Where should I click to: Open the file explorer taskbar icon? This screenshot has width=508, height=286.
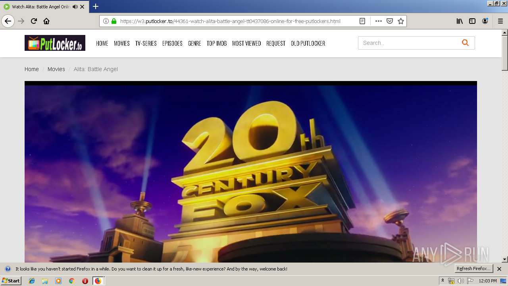[45, 281]
